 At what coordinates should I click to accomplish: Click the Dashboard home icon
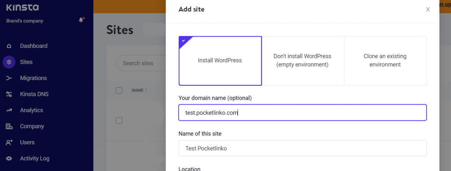coord(9,46)
